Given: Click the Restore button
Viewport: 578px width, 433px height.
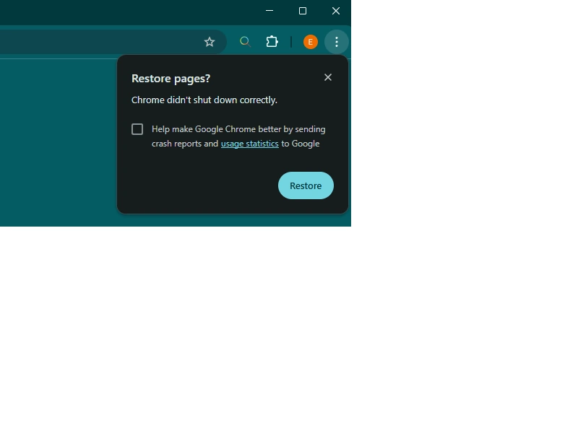Looking at the screenshot, I should click(306, 185).
